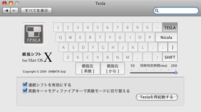The width and height of the screenshot is (201, 112).
Task: Click the semicolon key on keyboard
Action: click(153, 47)
